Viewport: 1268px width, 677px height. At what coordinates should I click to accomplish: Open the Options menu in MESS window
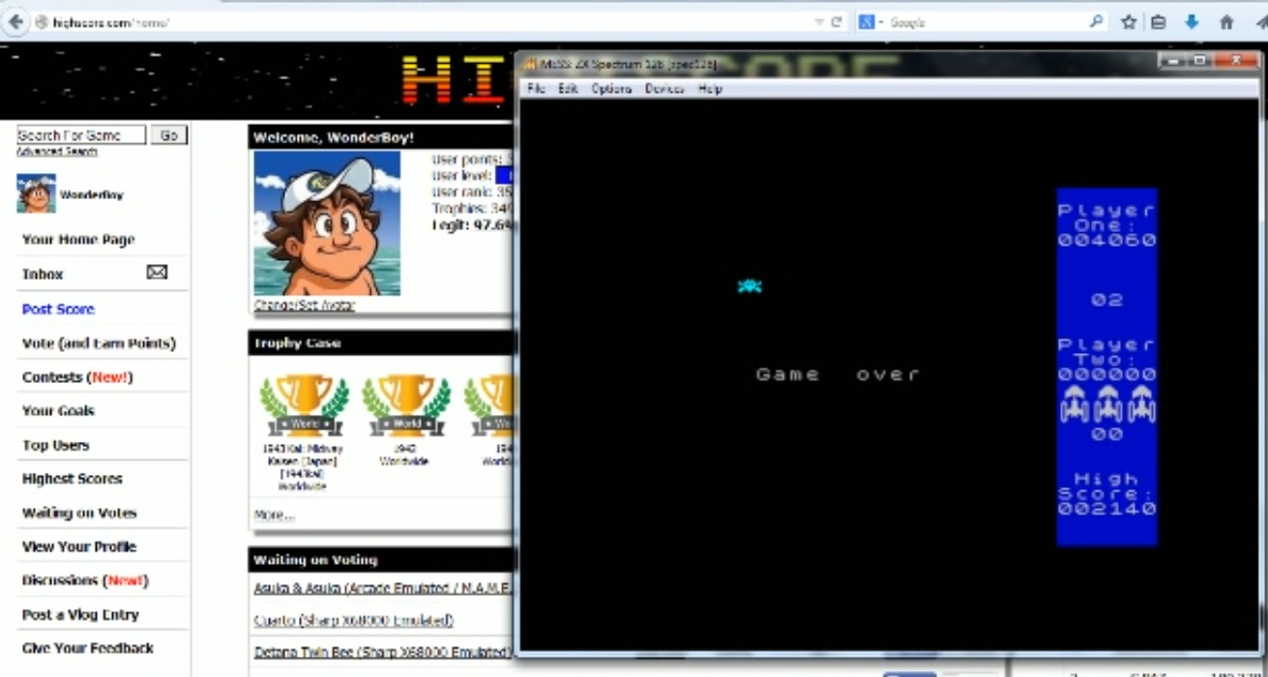pyautogui.click(x=611, y=88)
